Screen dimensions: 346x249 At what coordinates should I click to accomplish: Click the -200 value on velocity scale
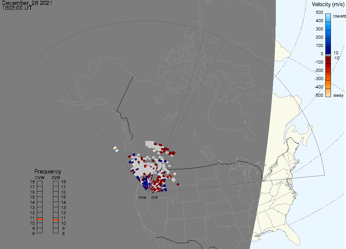(319, 70)
